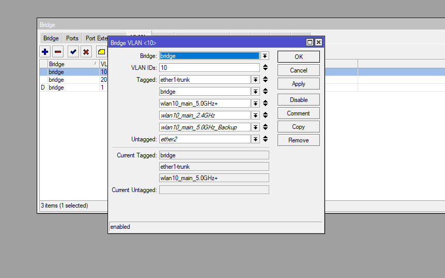Click the empty Current Untagged field

tap(214, 190)
